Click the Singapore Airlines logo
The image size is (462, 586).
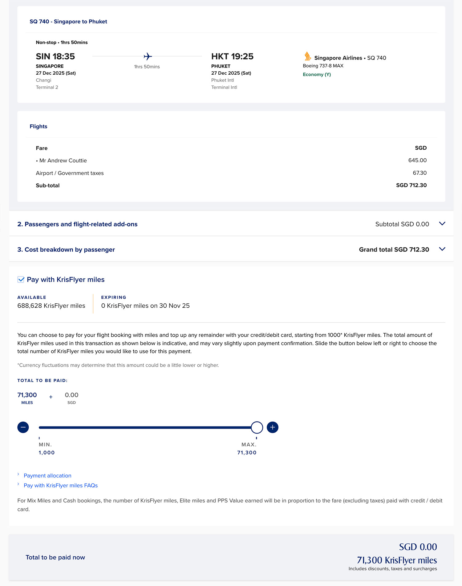[x=307, y=56]
